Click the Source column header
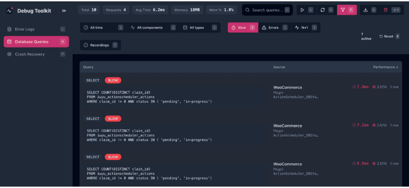 coord(279,67)
